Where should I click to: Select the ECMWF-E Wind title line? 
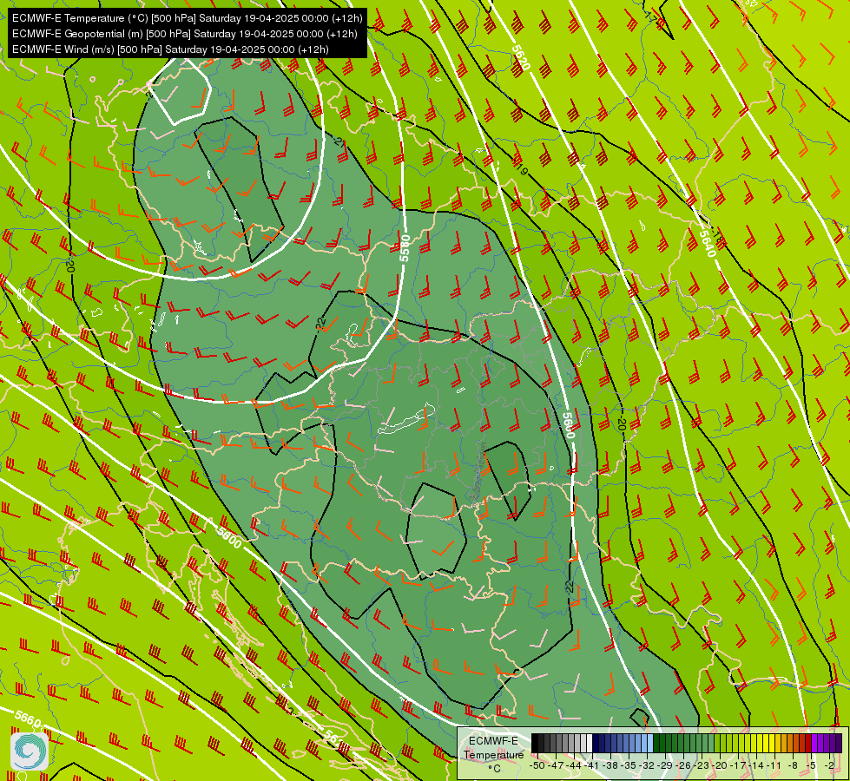coord(170,49)
